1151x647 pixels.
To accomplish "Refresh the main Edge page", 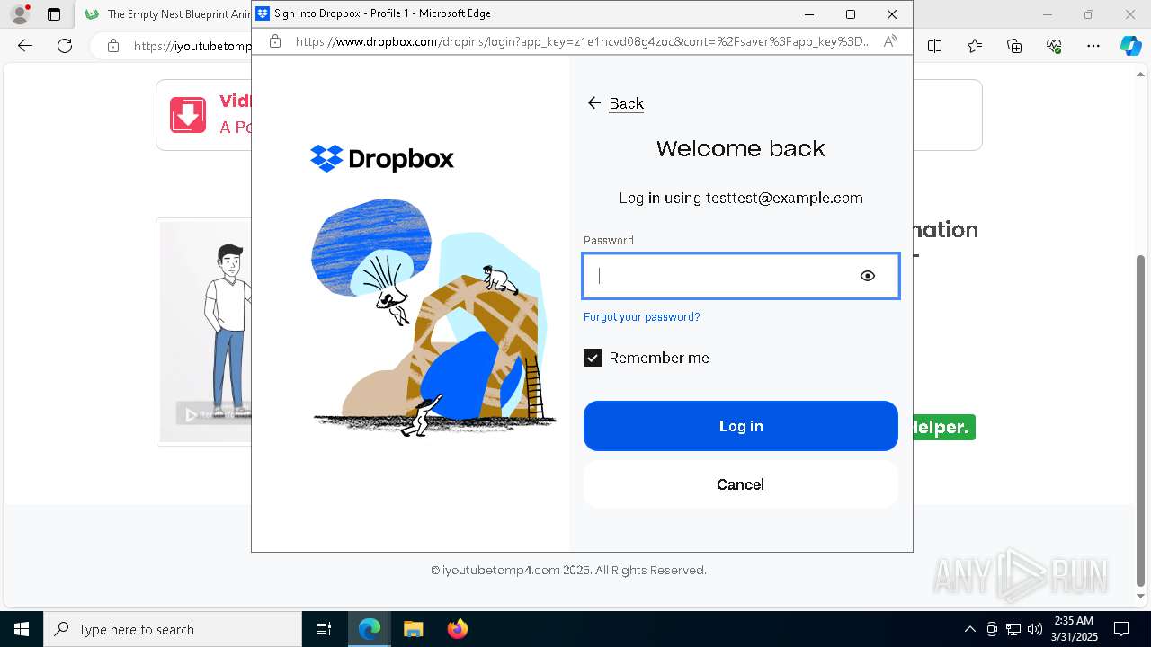I will [x=65, y=46].
